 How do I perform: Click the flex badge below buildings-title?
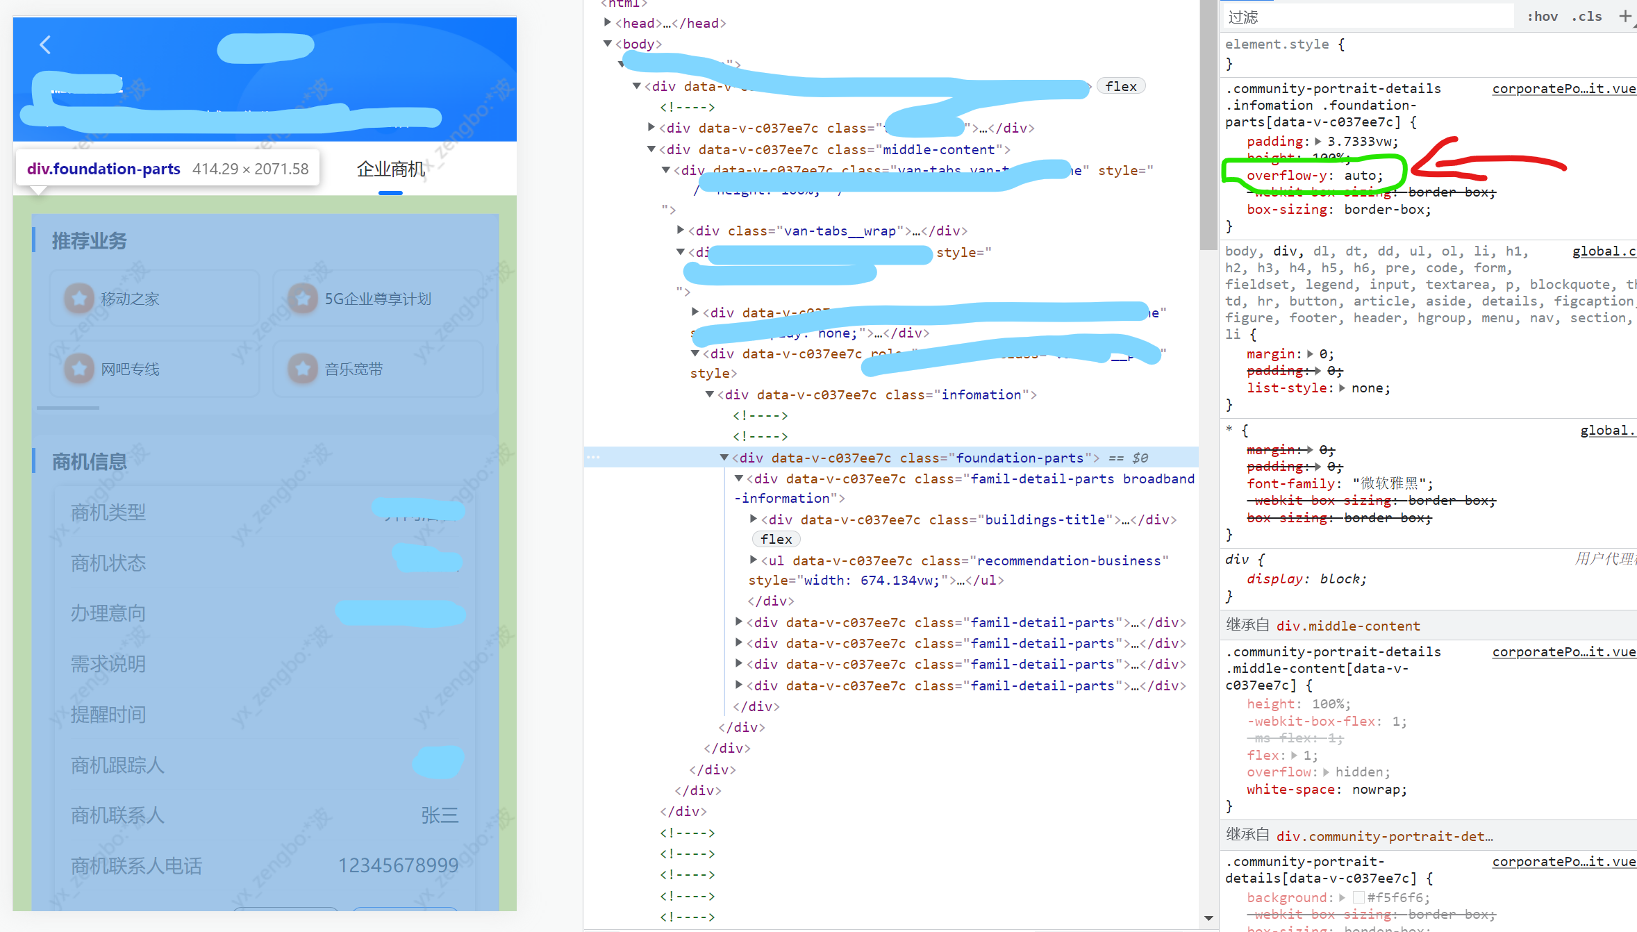point(776,539)
